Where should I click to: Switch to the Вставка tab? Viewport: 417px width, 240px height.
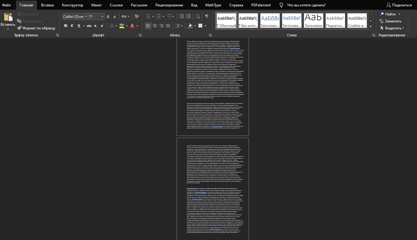click(x=47, y=5)
